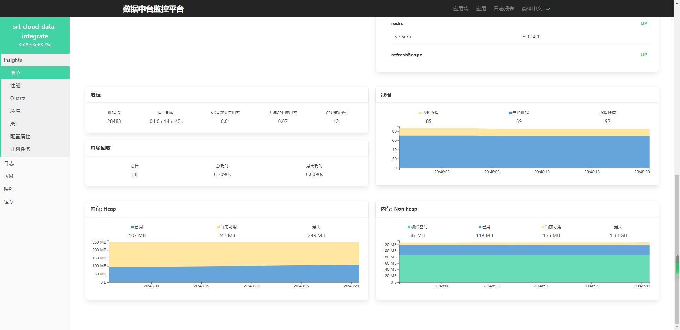Click the yellow 当前可用 Non heap legend swatch
Image resolution: width=680 pixels, height=330 pixels.
coord(543,227)
